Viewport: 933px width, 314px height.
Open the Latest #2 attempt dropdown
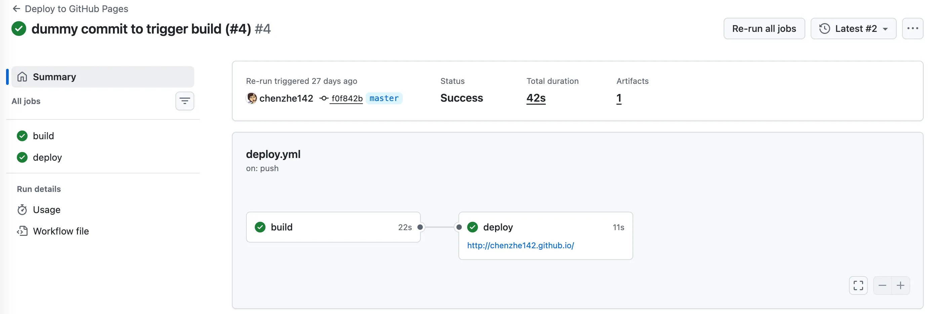coord(853,29)
